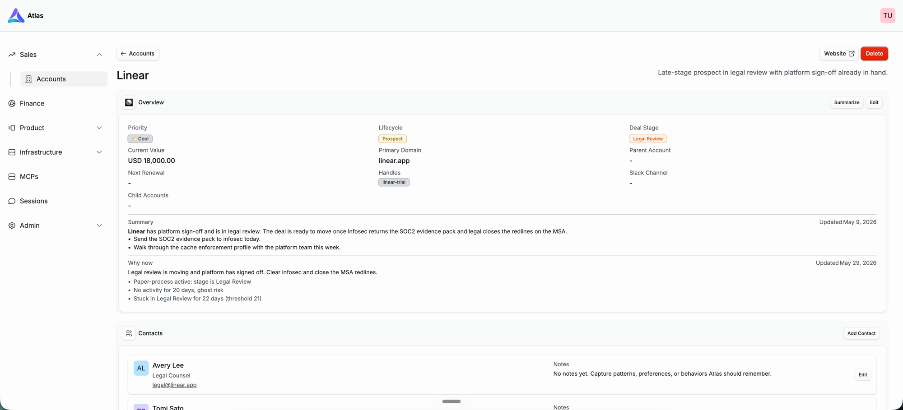Open the Accounts sidebar item
Screen dimensions: 903x410
(x=64, y=79)
